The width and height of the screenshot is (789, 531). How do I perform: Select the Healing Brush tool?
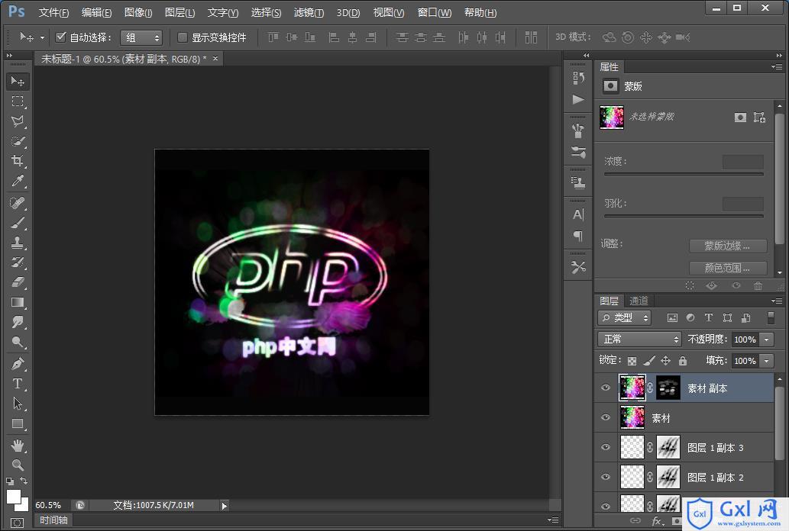(18, 203)
